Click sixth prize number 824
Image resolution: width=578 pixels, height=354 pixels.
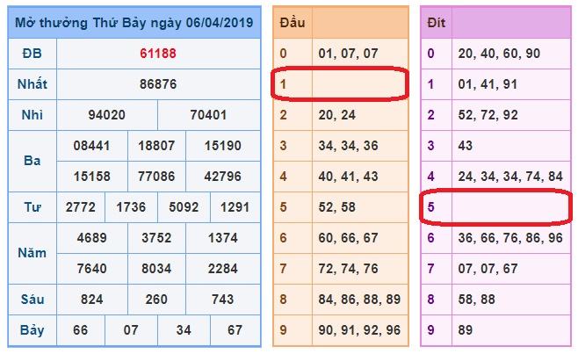pyautogui.click(x=92, y=299)
